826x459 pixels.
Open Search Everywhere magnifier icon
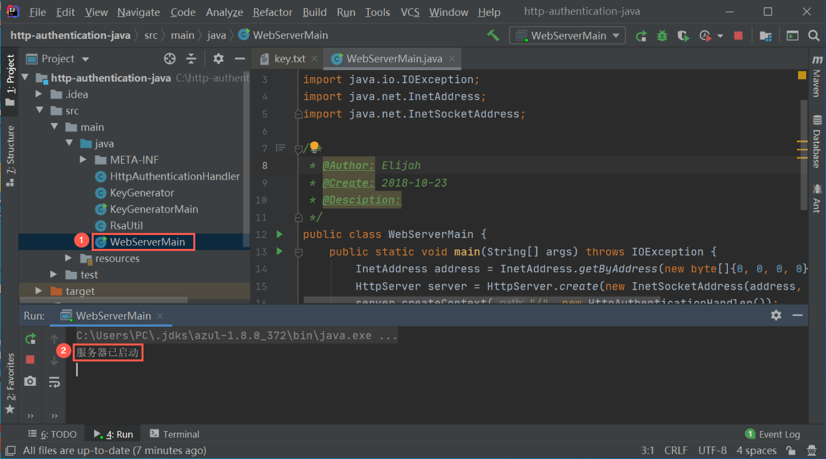[x=814, y=36]
